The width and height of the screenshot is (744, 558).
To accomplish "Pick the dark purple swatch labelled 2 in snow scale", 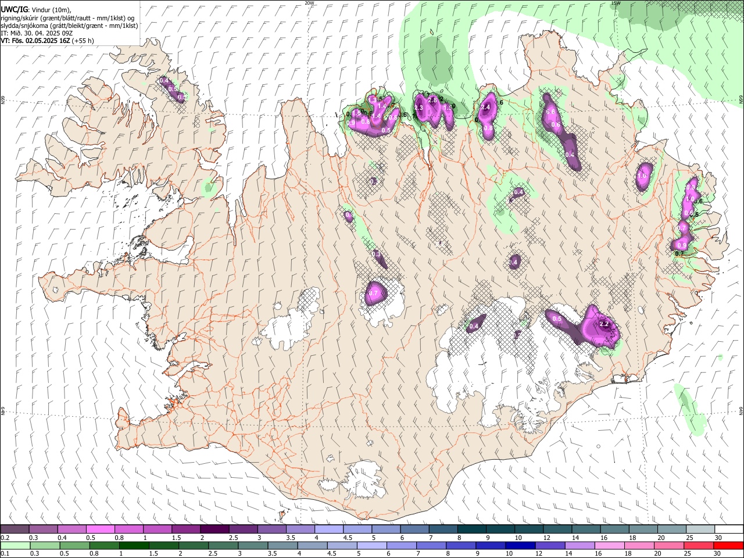I will click(x=214, y=530).
